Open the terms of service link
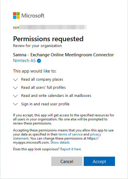Screen dimensions: 128x179 70,134
